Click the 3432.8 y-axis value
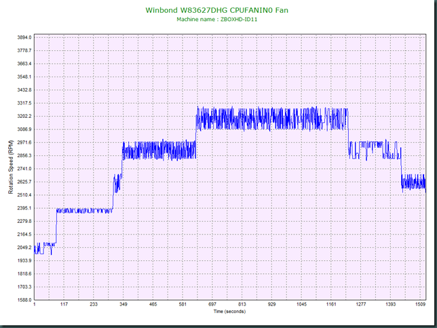Screen dimensions: 437x328 click(24, 90)
